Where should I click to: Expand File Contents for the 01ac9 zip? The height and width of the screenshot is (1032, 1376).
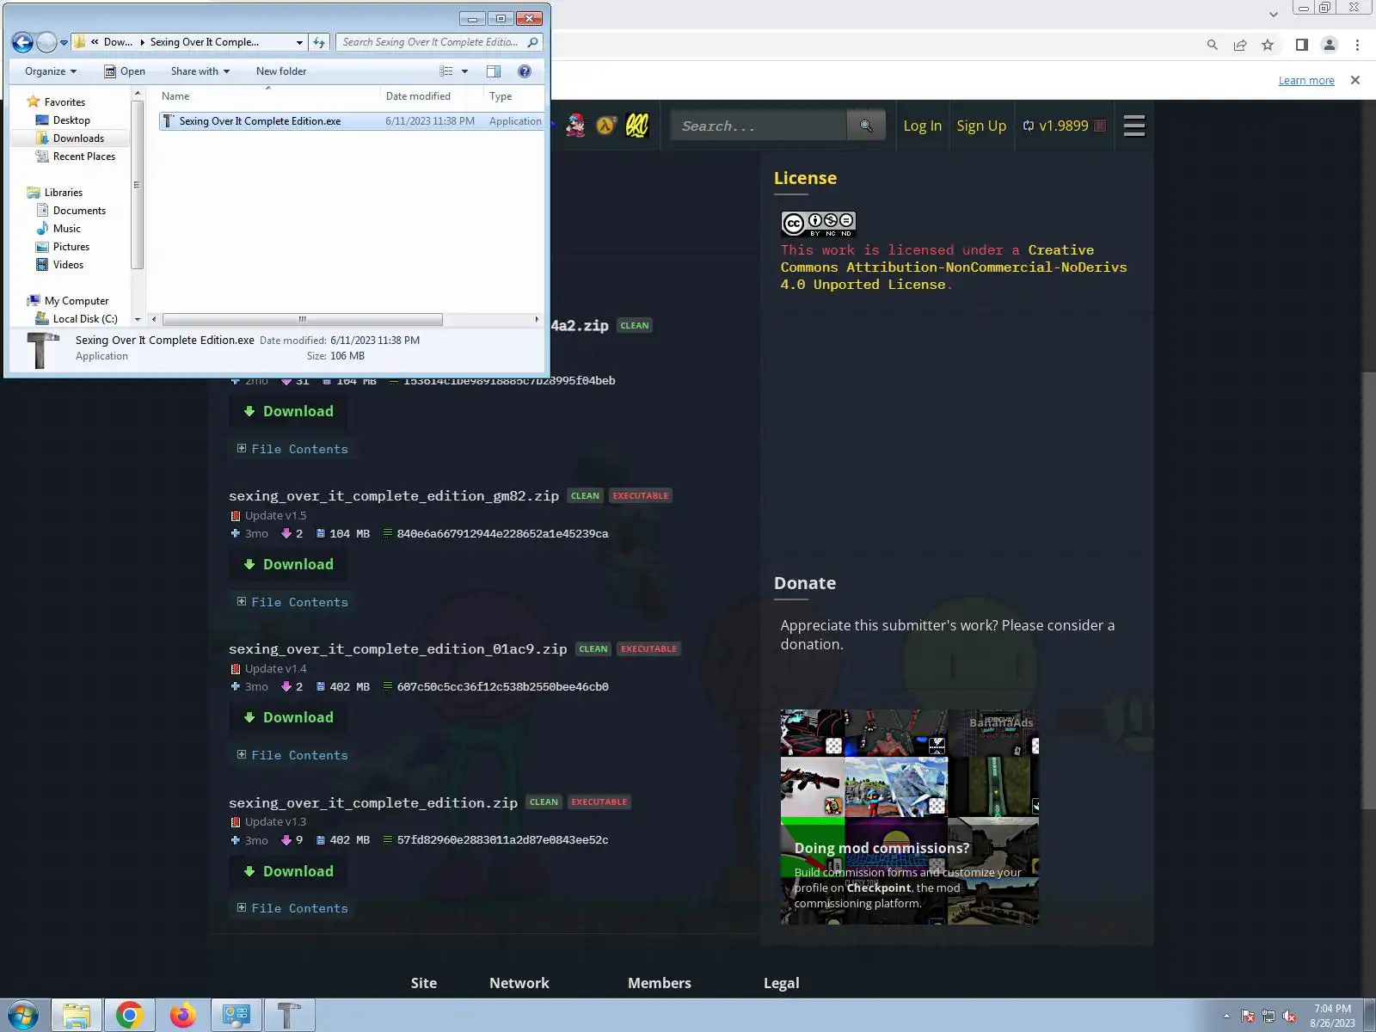pyautogui.click(x=293, y=755)
